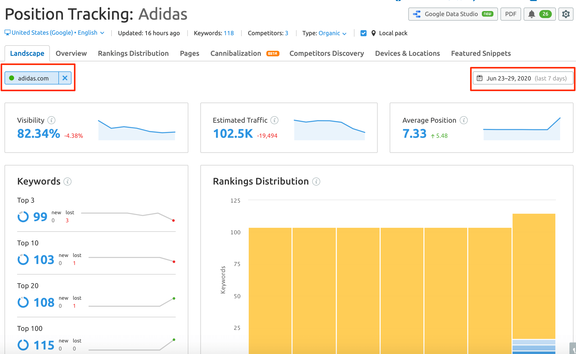Show Visibility info tooltip icon
Screen dimensions: 576x354
(x=51, y=120)
